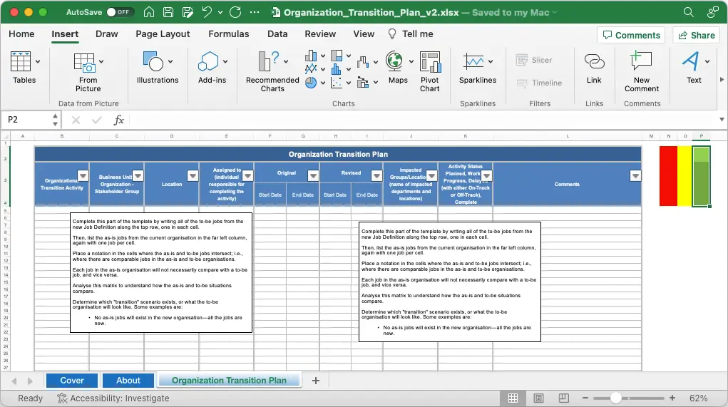Open the Text group icon

point(690,61)
